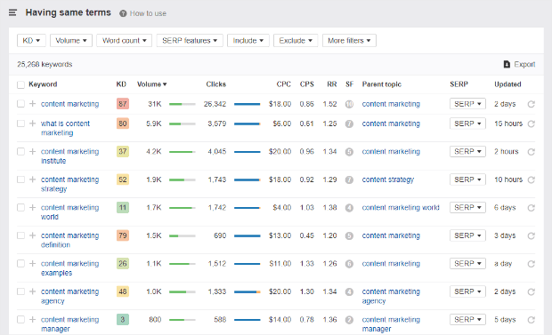The width and height of the screenshot is (552, 335).
Task: Add 'content marketing strategy' with plus icon
Action: [32, 179]
